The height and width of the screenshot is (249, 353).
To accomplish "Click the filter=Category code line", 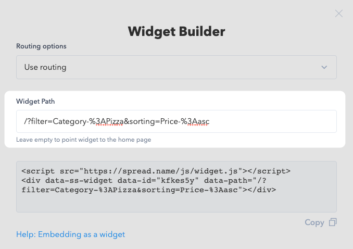I will coord(148,190).
